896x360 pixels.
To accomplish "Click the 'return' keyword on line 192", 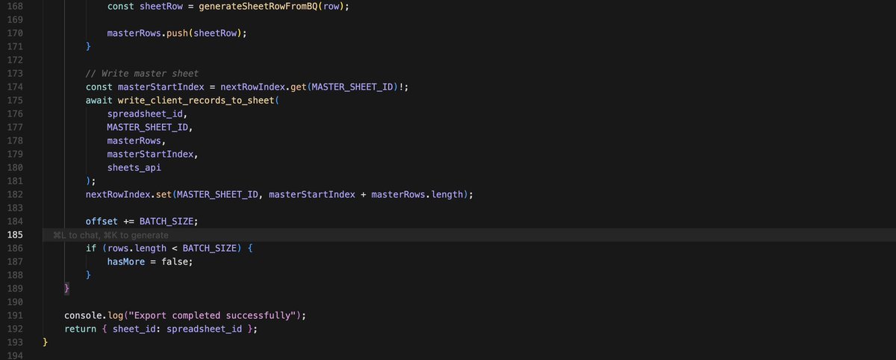I will coord(80,329).
